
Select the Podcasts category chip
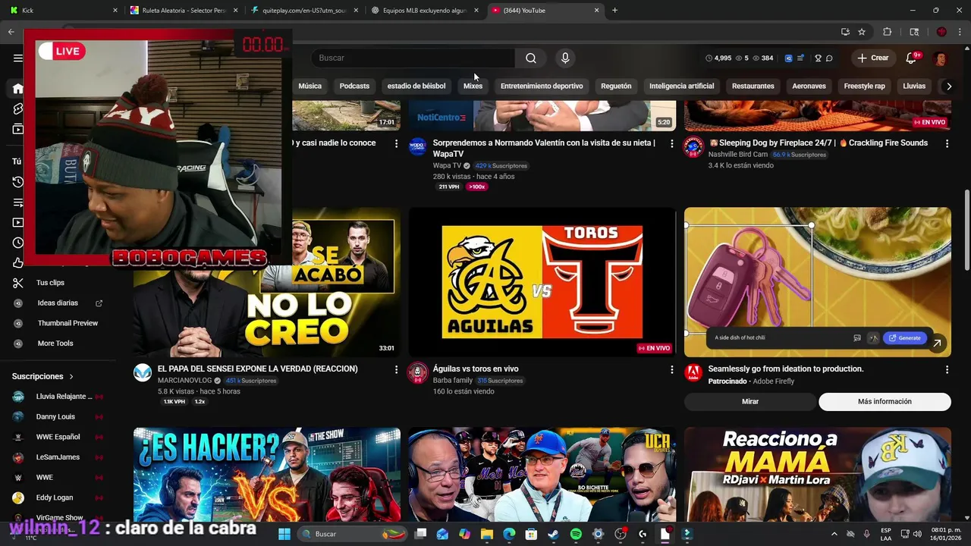pyautogui.click(x=354, y=86)
